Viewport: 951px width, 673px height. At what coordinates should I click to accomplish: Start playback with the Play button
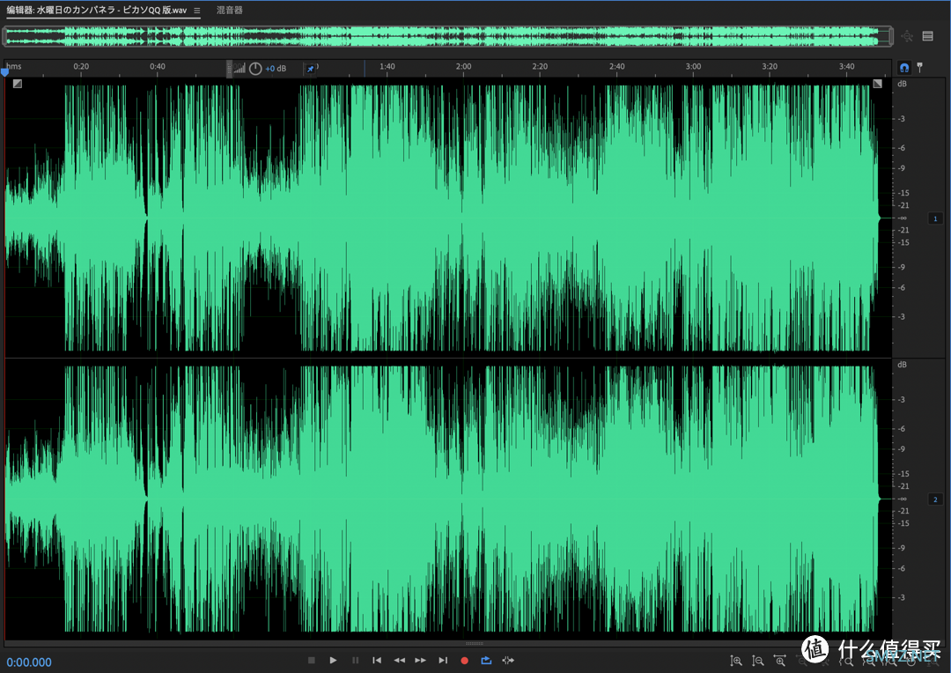point(333,661)
